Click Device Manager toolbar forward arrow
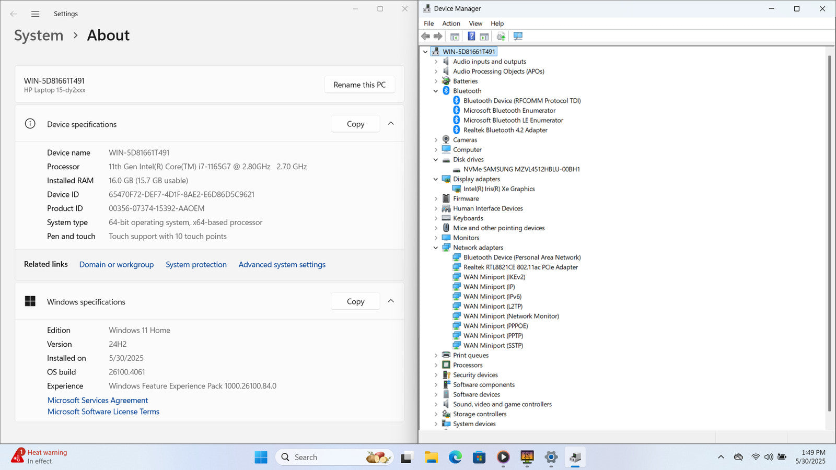Image resolution: width=836 pixels, height=470 pixels. tap(438, 36)
